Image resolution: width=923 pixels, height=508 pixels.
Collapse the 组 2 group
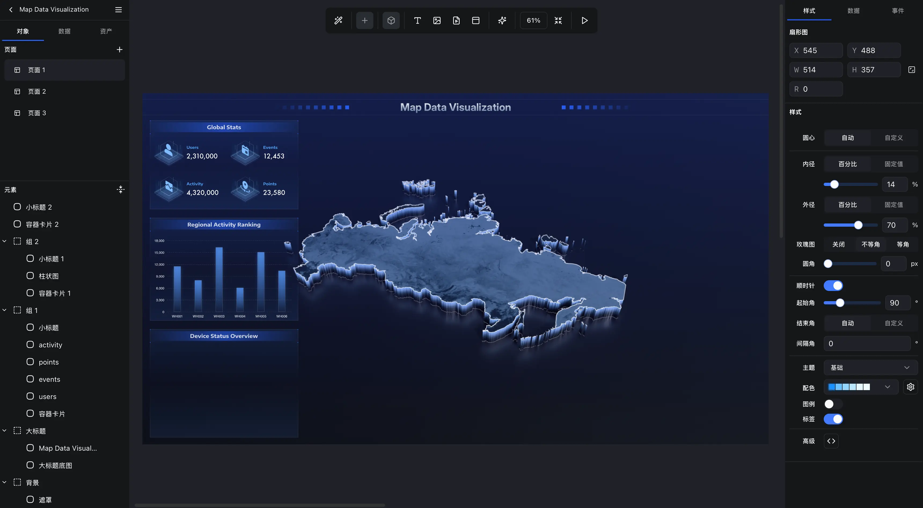5,241
